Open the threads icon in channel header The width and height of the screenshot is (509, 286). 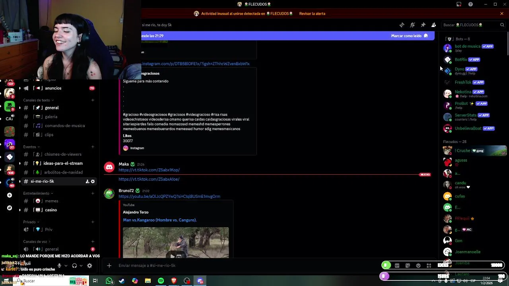coord(402,25)
